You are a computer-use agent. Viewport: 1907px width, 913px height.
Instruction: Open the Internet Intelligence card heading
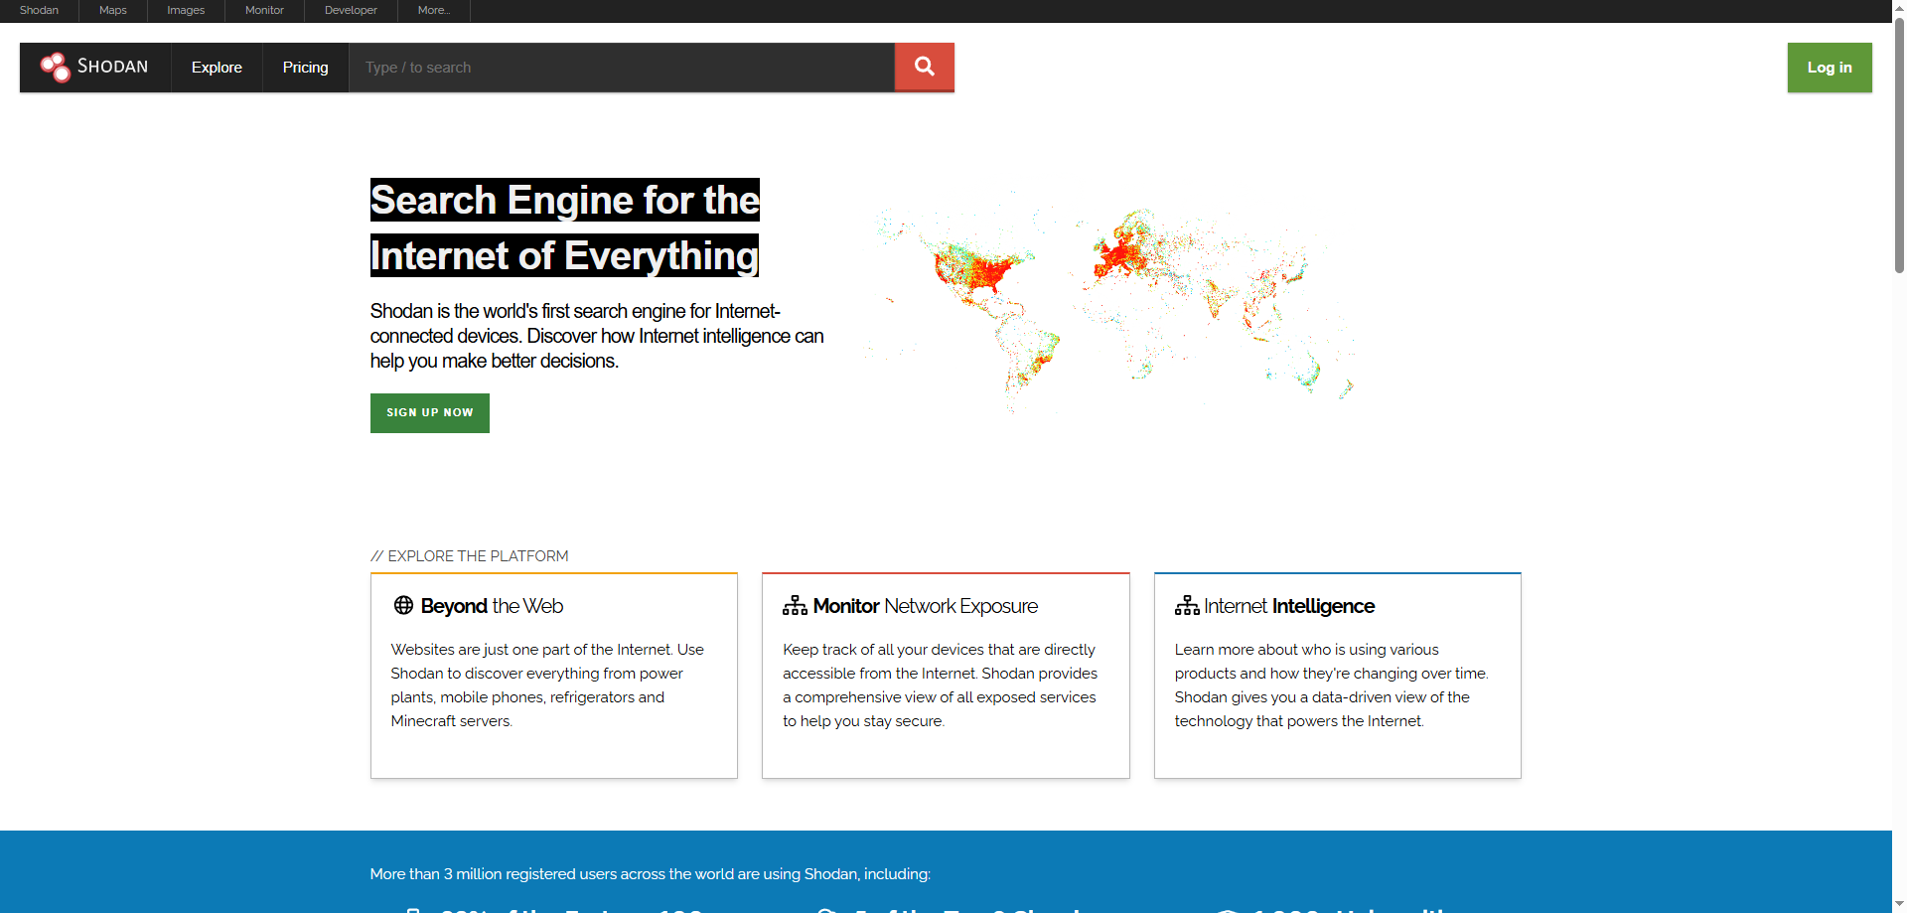[x=1289, y=606]
